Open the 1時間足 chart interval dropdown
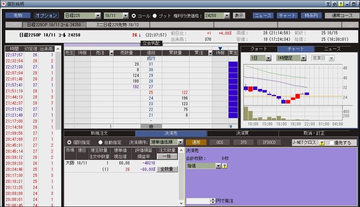This screenshot has width=360, height=207. coord(303,58)
